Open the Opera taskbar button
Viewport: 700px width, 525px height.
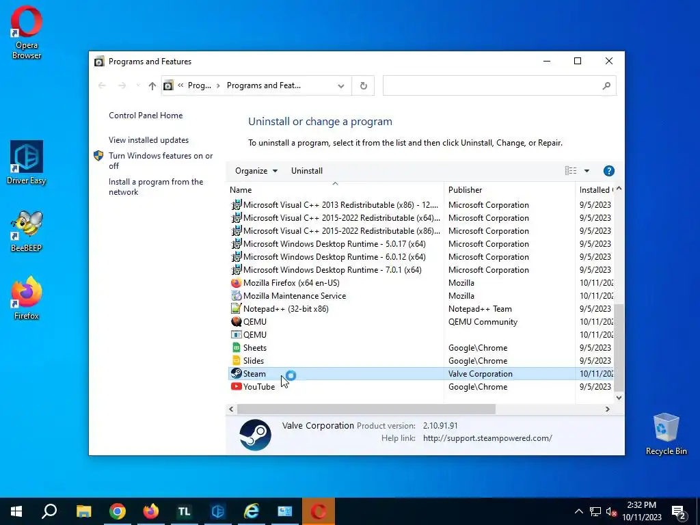(319, 511)
